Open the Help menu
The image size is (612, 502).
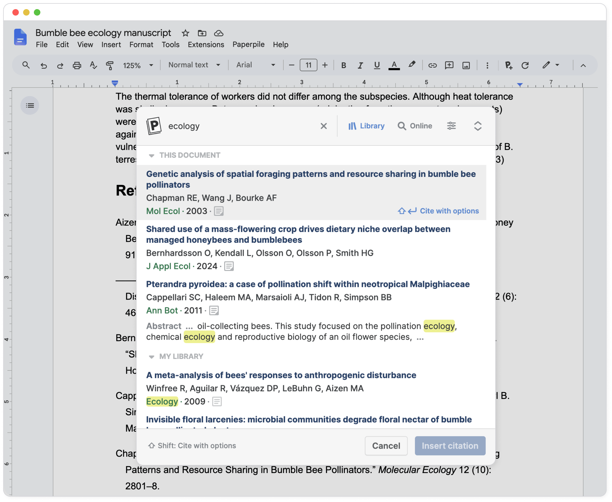[281, 45]
